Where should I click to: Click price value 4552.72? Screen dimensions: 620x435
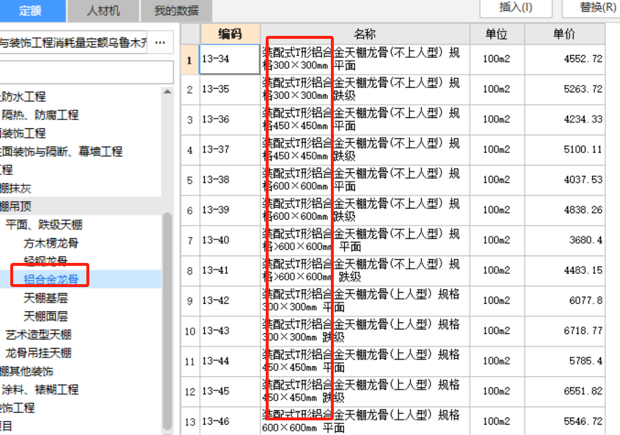point(583,59)
